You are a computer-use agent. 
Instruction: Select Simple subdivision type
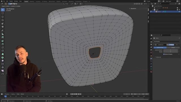coord(173,48)
